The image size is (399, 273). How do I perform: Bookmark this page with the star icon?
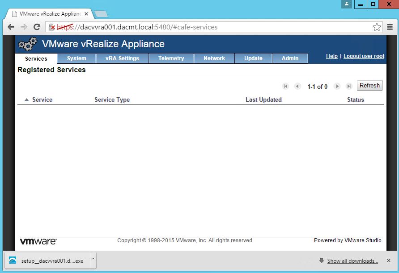pos(377,27)
